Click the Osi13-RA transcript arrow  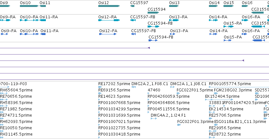click(174, 20)
